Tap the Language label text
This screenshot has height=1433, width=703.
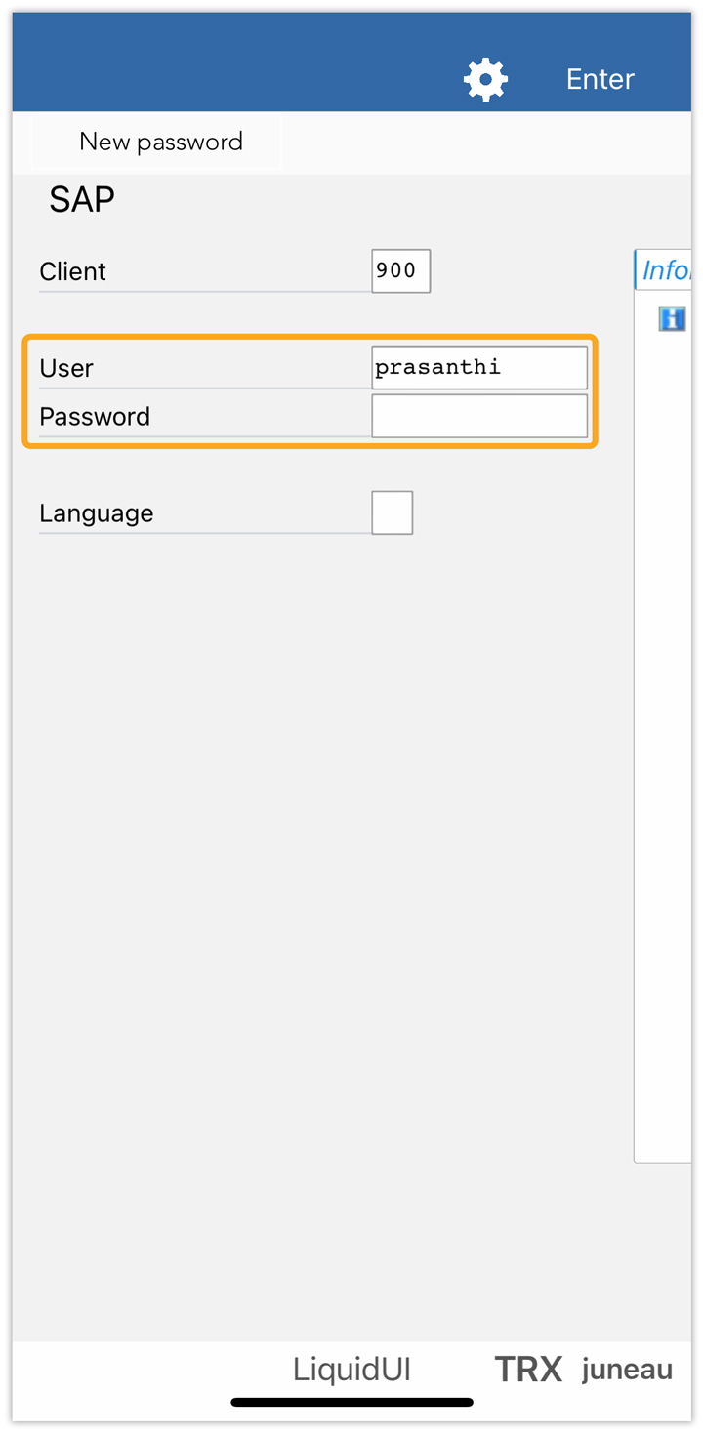tap(97, 513)
